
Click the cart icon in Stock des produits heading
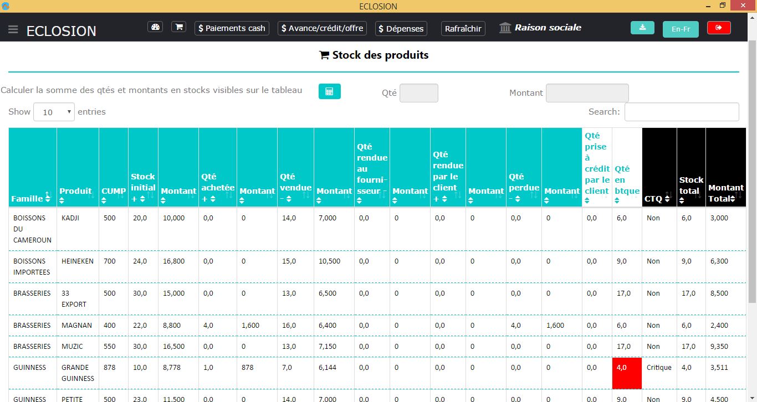point(323,55)
